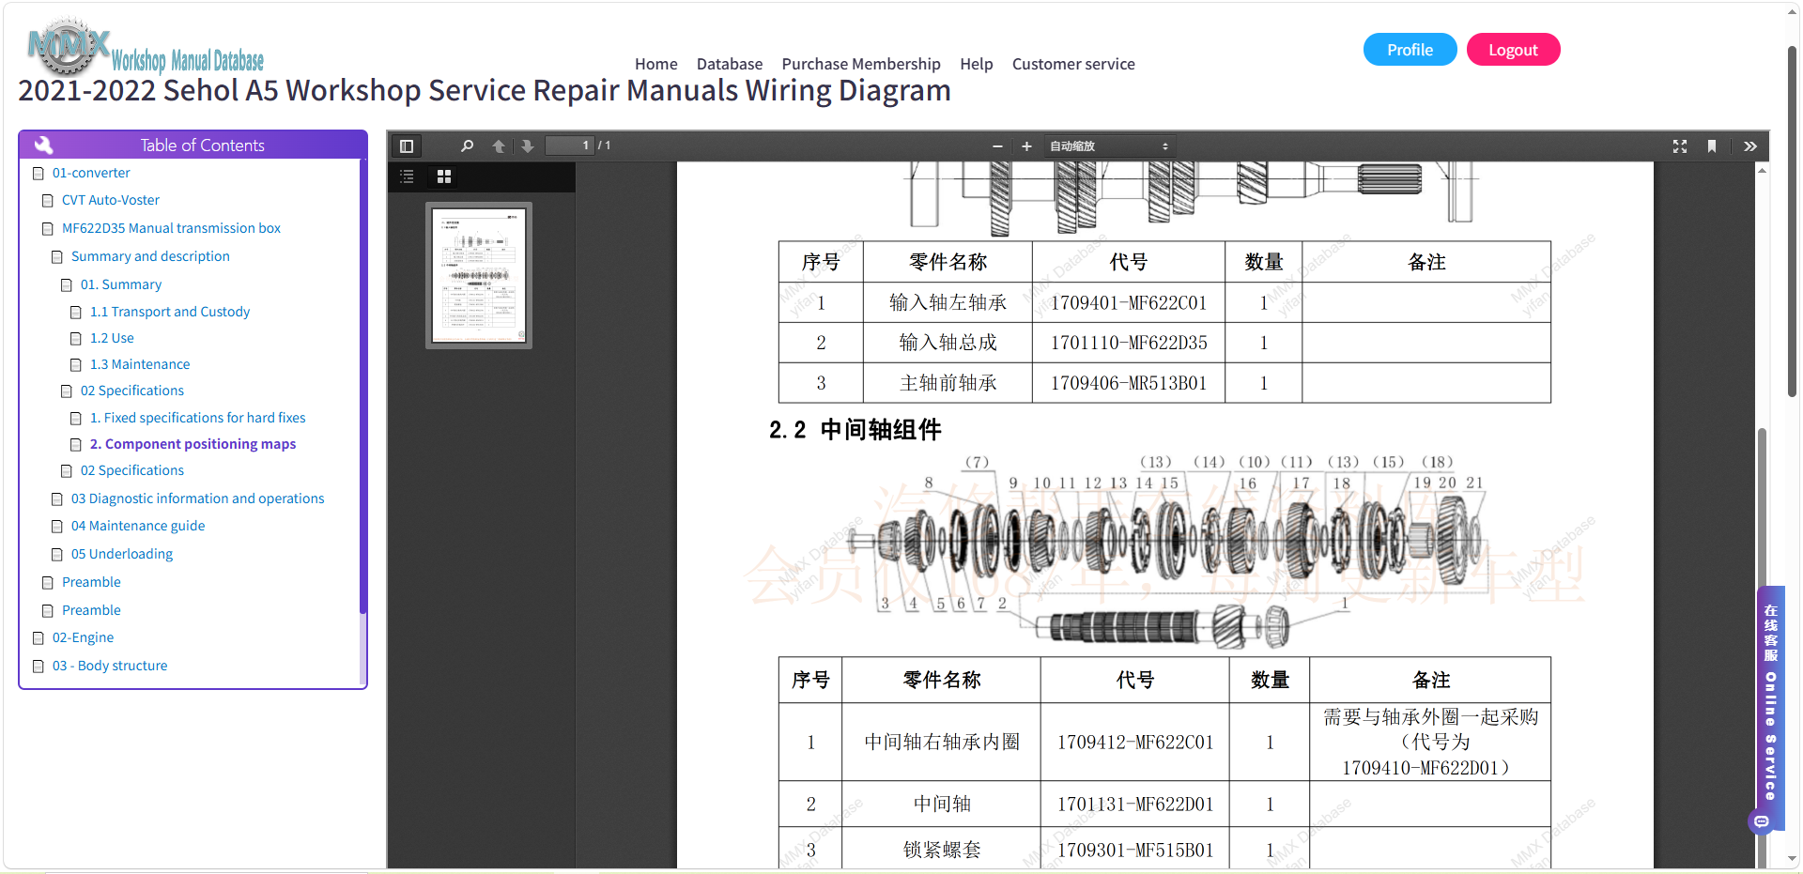The image size is (1803, 874).
Task: Open the zoom level dropdown
Action: tap(1108, 146)
